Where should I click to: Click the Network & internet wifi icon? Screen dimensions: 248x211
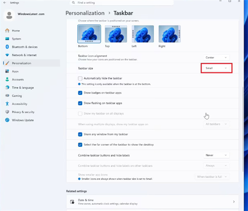7,55
